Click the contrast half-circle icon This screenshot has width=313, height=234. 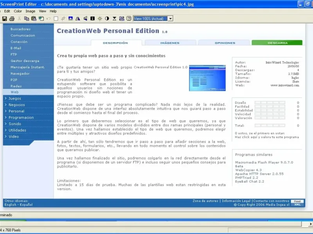107,19
